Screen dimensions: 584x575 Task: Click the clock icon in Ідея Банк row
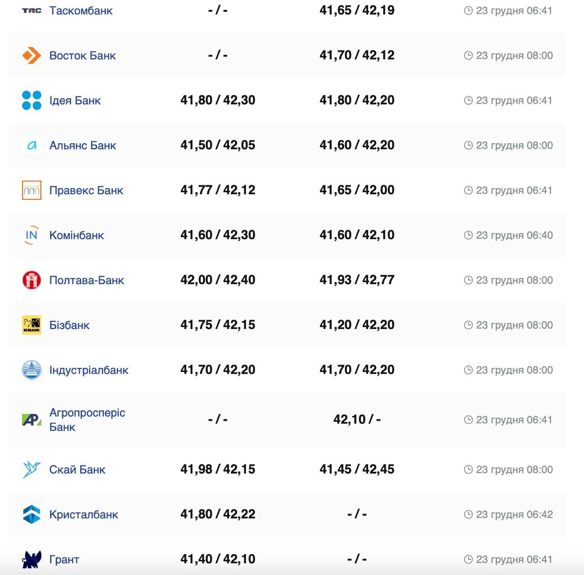pos(468,100)
